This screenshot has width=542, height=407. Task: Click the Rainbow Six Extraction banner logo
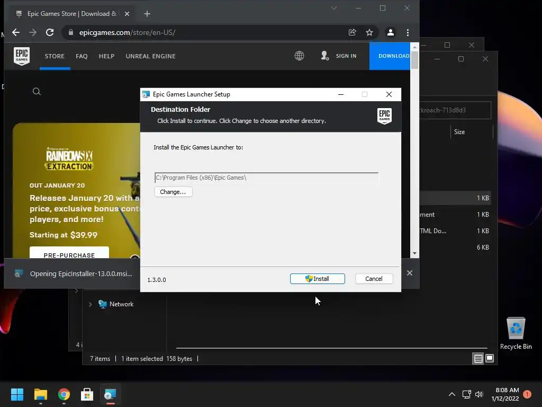pyautogui.click(x=69, y=159)
